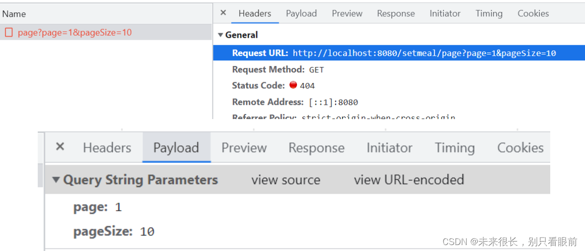
Task: Open the Response tab in lower panel
Action: click(316, 148)
